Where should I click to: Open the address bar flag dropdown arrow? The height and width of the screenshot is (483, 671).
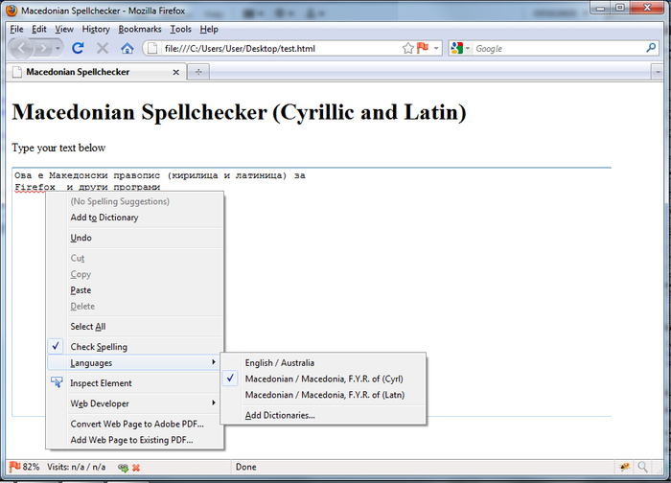(x=436, y=48)
